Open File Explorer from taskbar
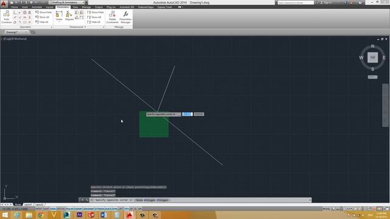 point(29,215)
